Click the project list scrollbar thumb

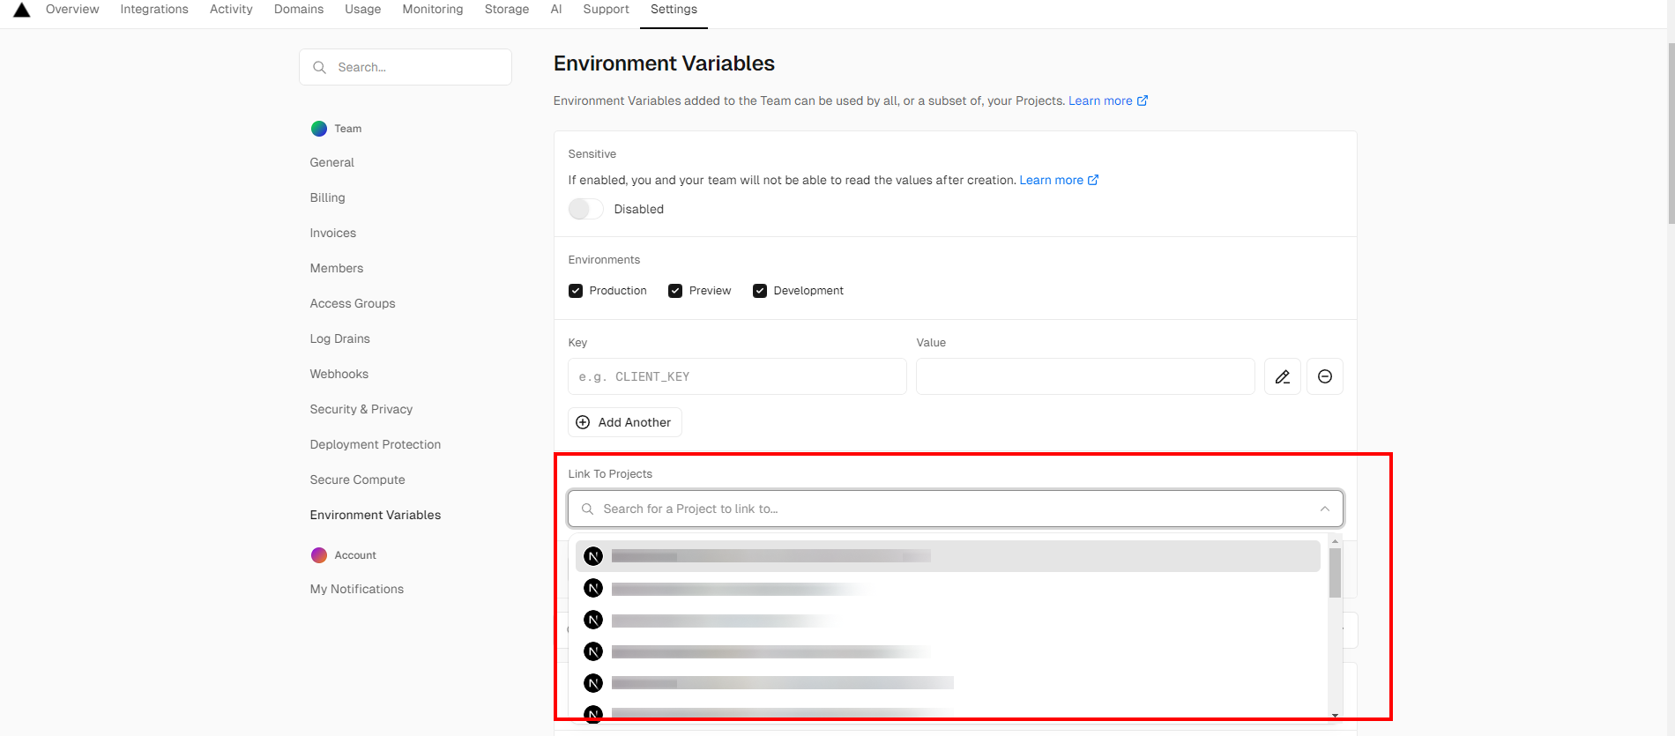(1335, 573)
